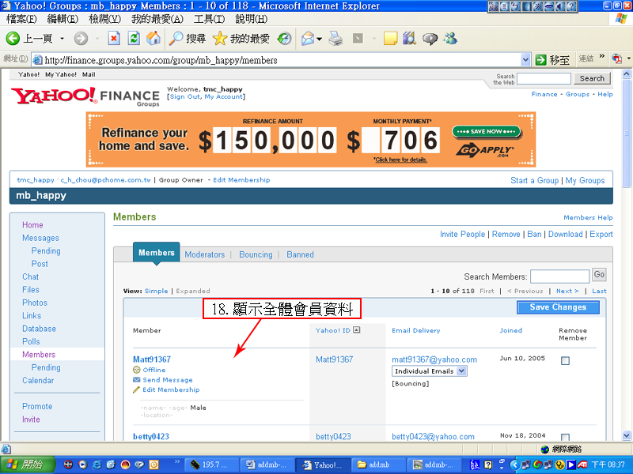Switch to the Moderators tab
Image resolution: width=633 pixels, height=474 pixels.
click(204, 254)
